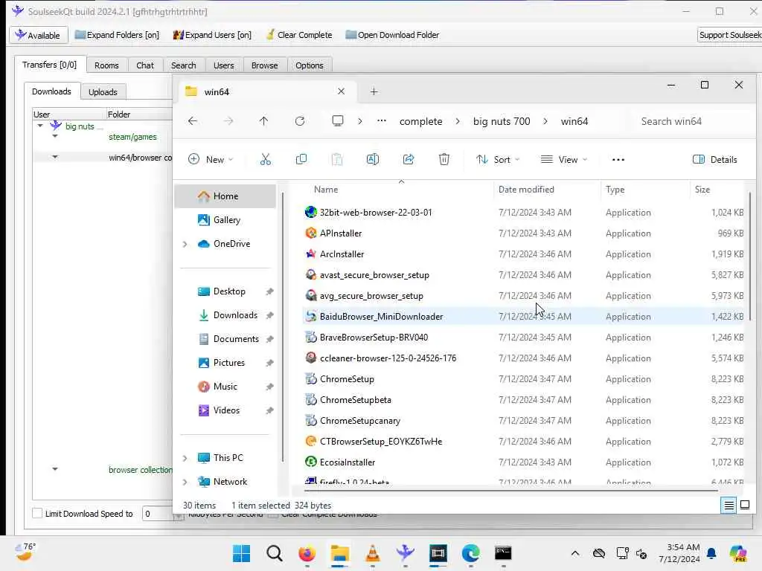Open VLC media player from taskbar

tap(372, 553)
